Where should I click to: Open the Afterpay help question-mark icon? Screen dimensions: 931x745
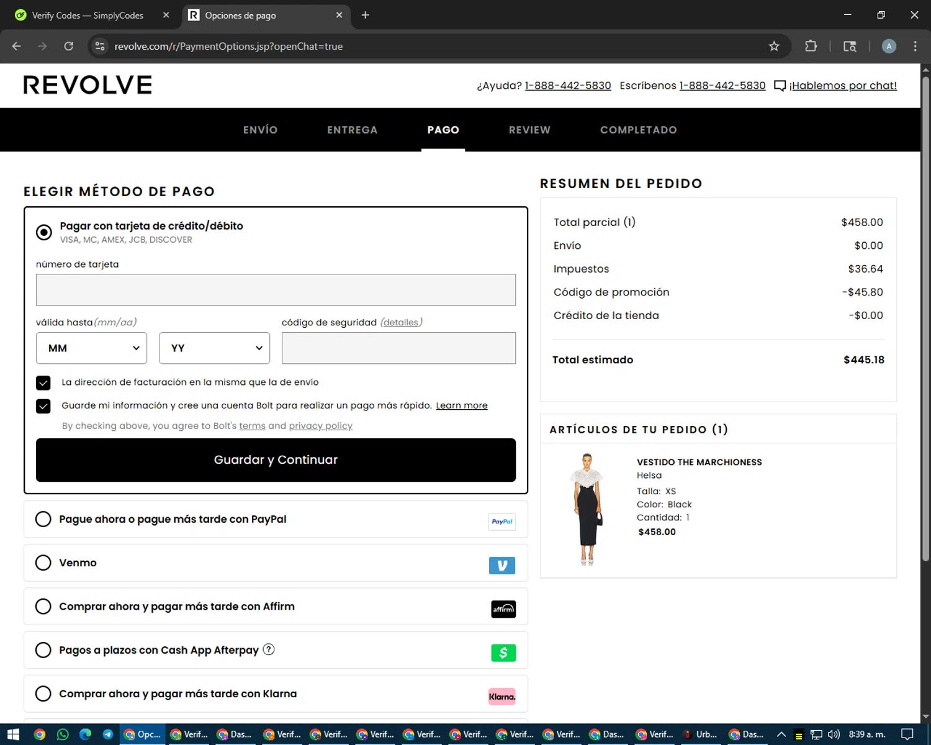269,649
